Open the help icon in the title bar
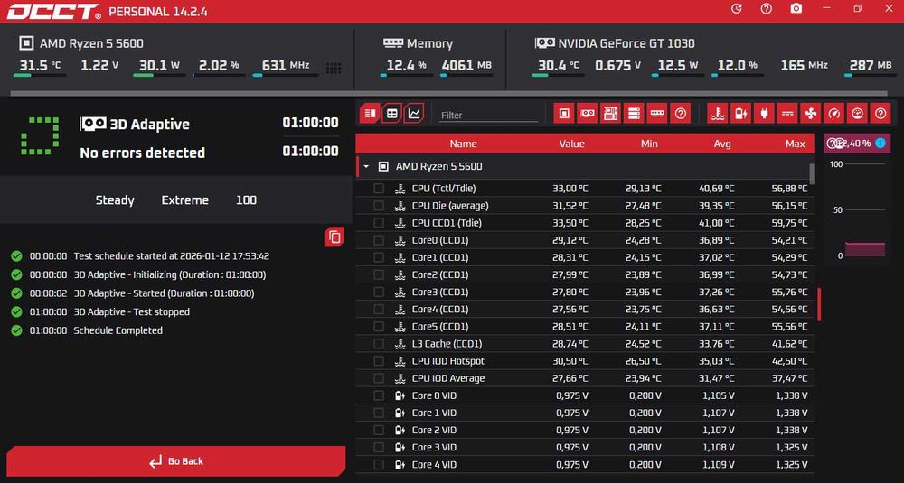 767,9
